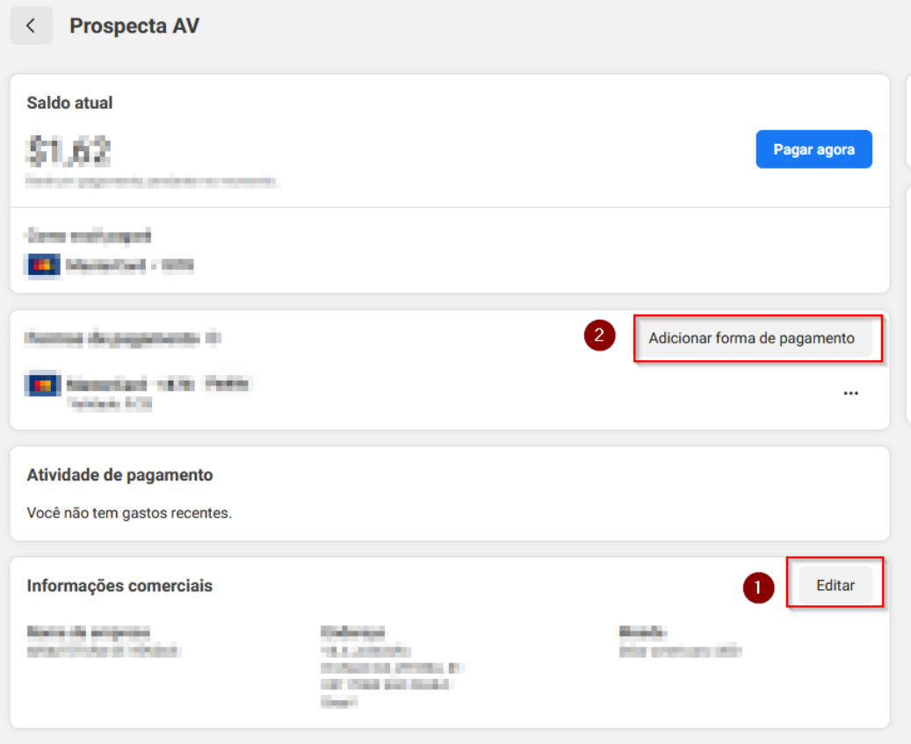Screen dimensions: 911x744
Task: Click the Saldo atual heading
Action: 69,103
